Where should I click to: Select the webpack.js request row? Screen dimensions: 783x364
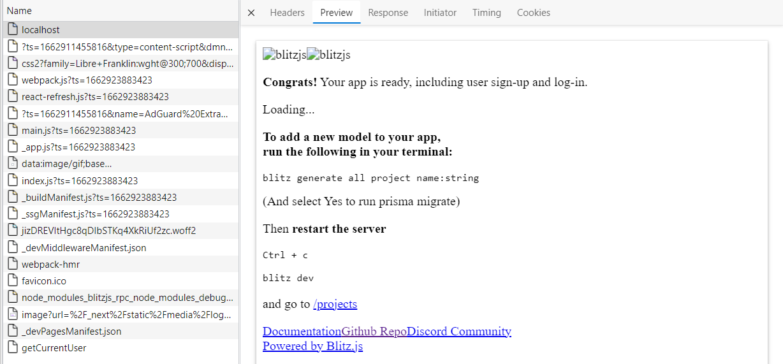point(121,80)
